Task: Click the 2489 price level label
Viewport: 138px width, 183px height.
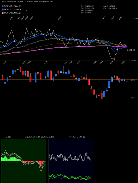Action: click(133, 61)
